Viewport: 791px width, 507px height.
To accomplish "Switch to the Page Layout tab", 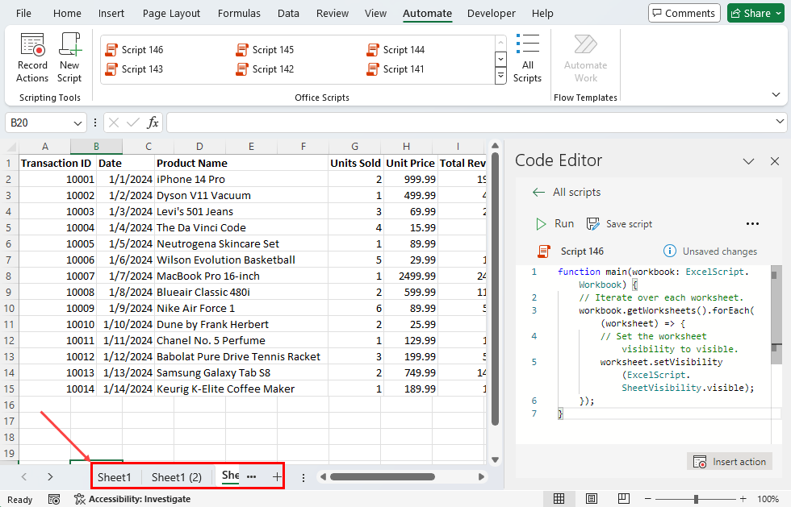I will click(171, 14).
